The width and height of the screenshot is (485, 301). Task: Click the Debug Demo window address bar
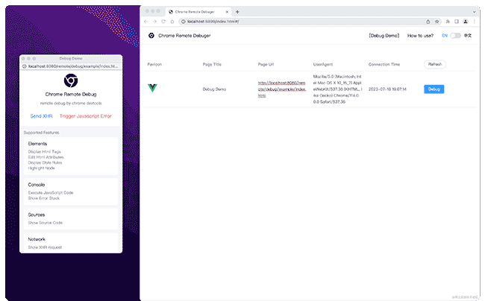[x=71, y=66]
